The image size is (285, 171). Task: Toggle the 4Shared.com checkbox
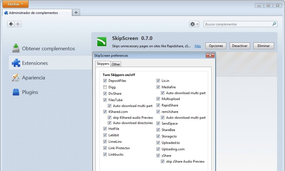tap(105, 112)
